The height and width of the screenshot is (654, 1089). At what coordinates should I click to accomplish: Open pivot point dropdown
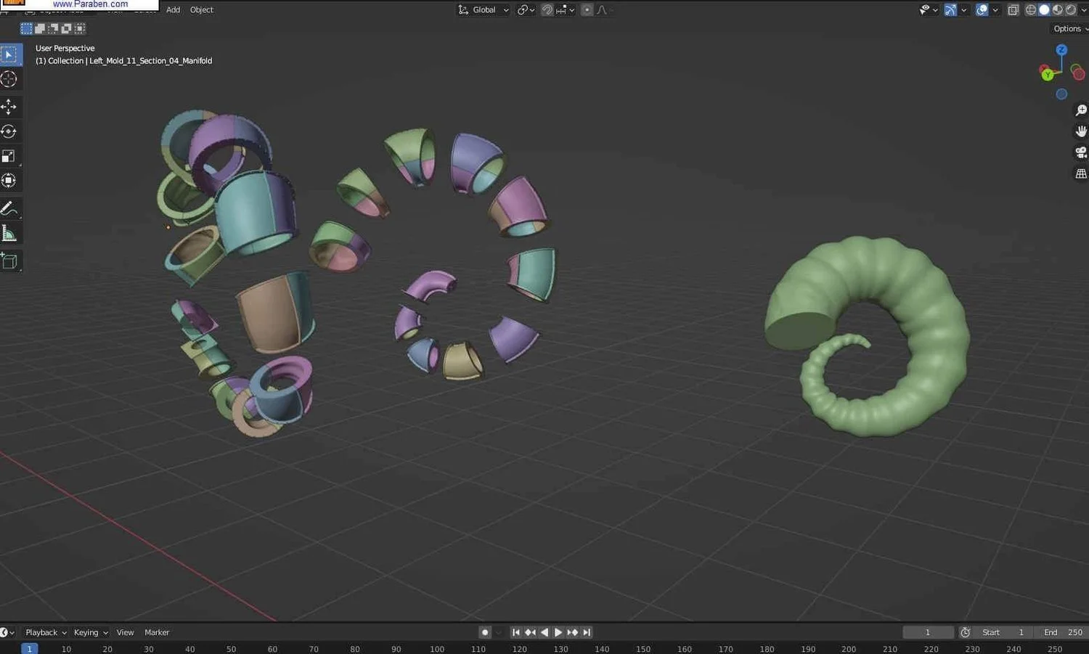(526, 10)
